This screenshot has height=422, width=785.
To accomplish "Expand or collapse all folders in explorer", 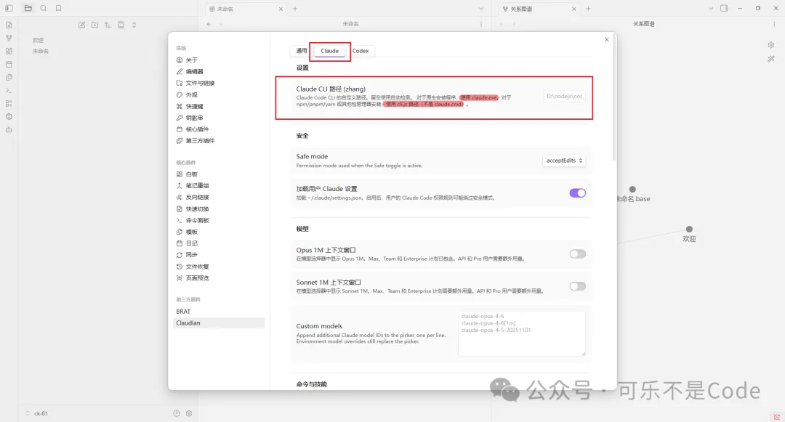I will tap(134, 25).
